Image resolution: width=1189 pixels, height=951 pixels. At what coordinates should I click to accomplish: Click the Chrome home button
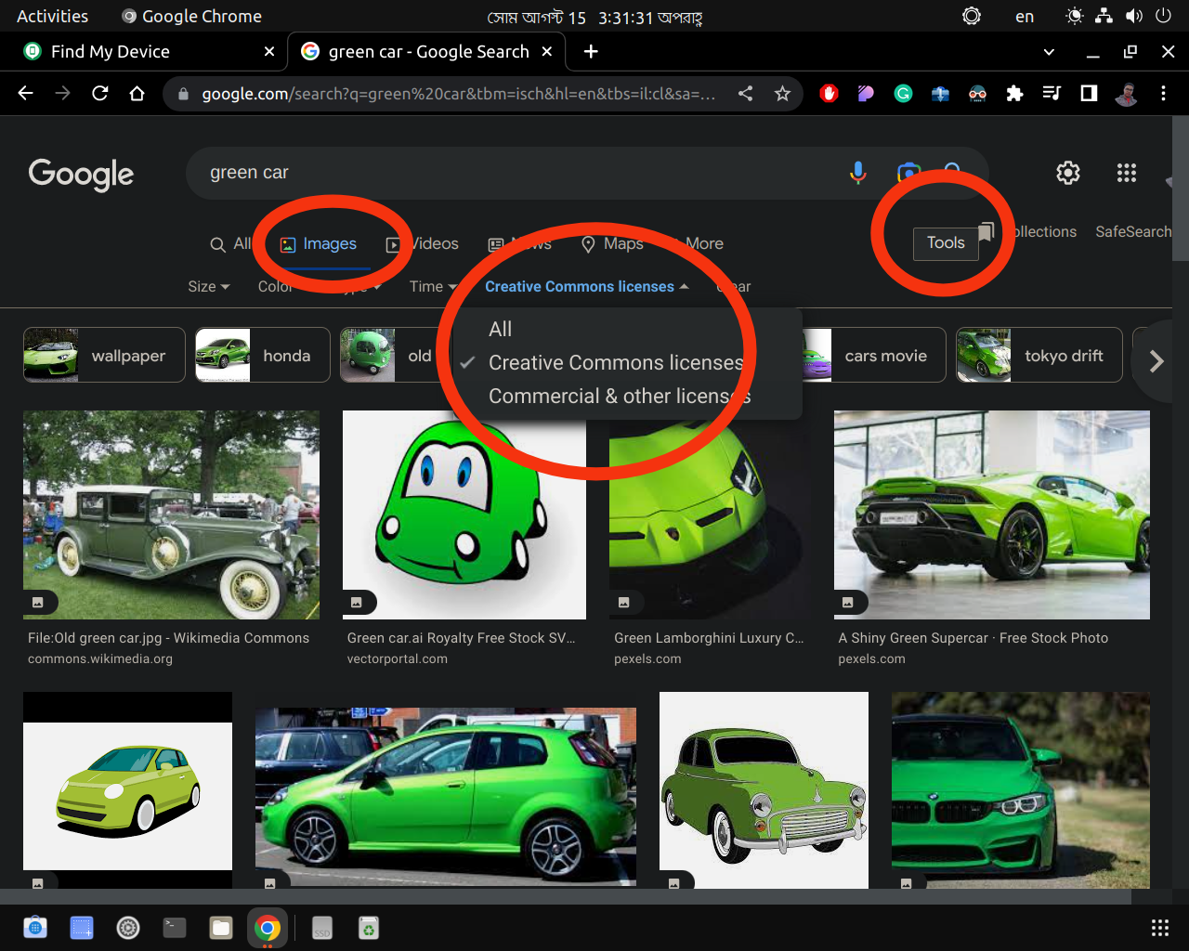pos(137,93)
